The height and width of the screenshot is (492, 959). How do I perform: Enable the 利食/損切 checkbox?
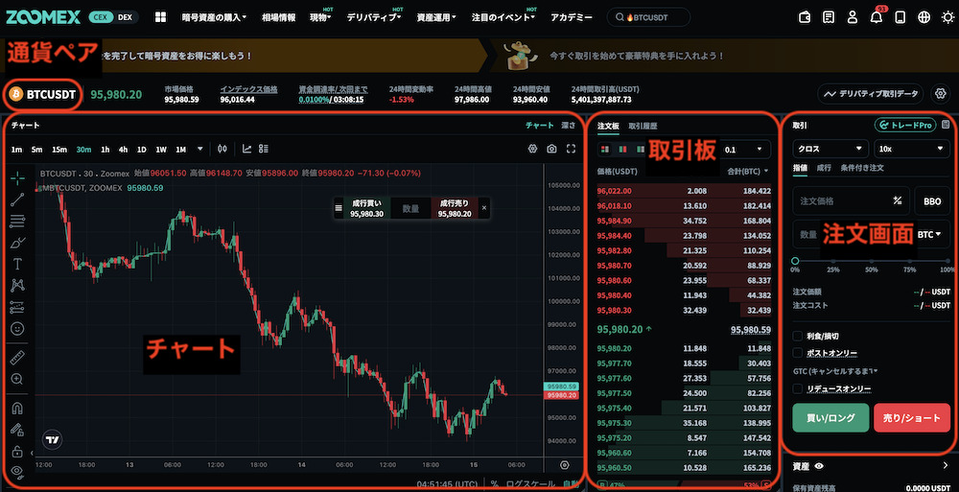point(798,336)
